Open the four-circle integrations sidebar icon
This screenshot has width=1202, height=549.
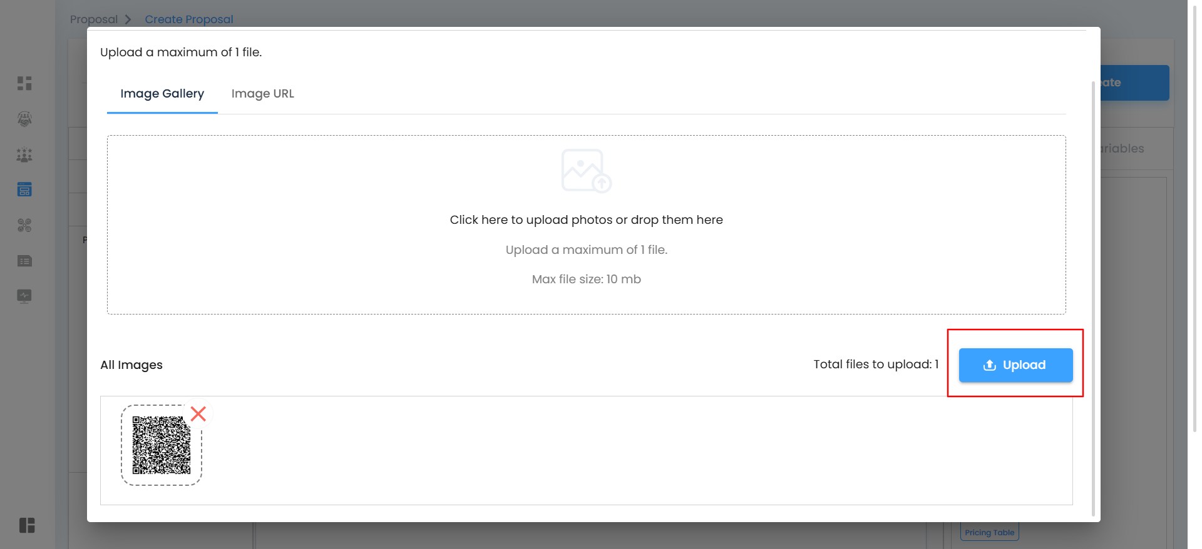(x=24, y=225)
